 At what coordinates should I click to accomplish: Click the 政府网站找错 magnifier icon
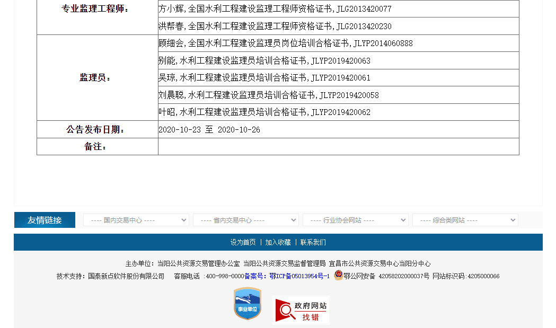pos(286,311)
